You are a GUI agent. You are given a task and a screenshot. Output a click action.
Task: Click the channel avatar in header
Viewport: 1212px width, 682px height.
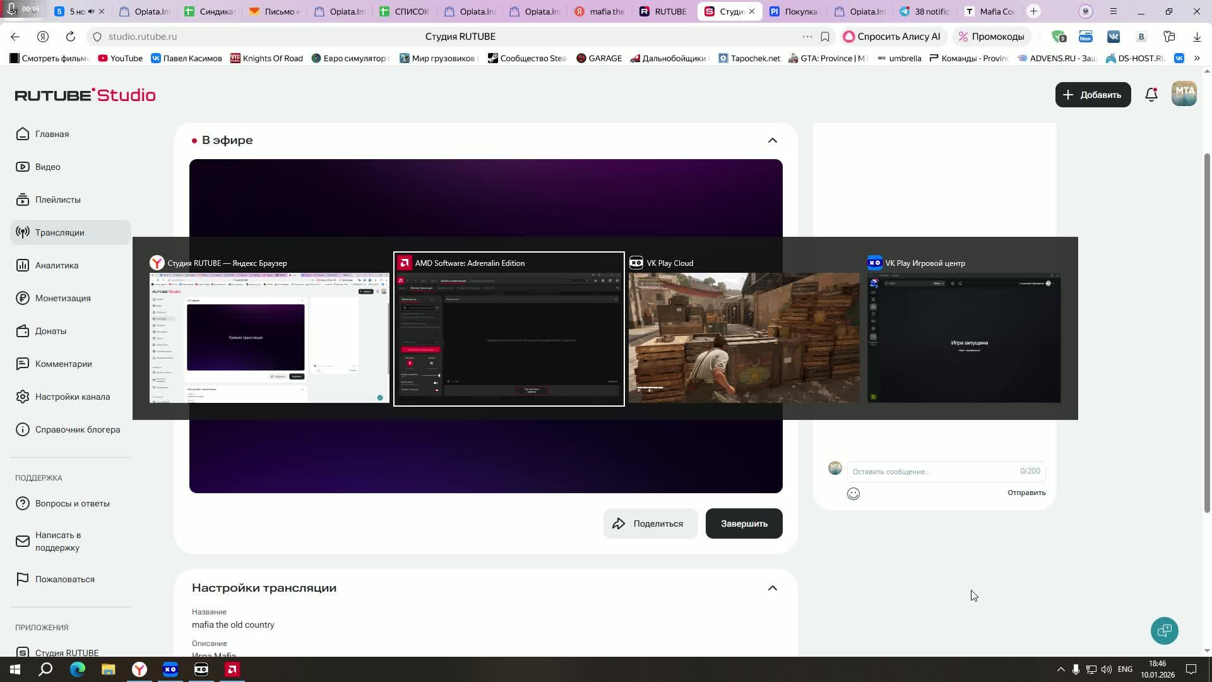(1184, 94)
